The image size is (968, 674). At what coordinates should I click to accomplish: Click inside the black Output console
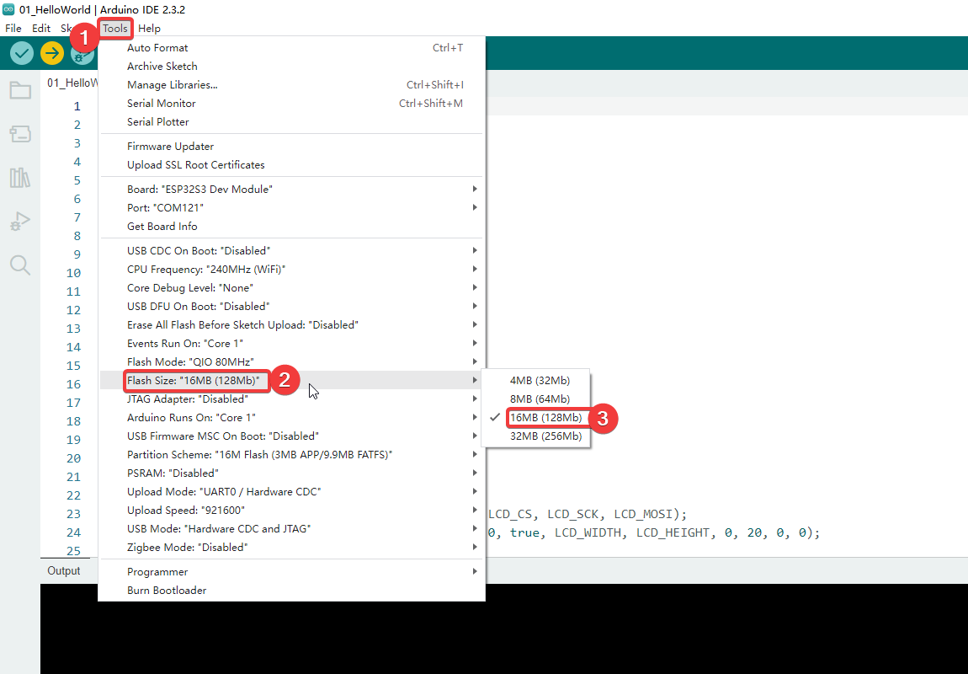pos(503,629)
